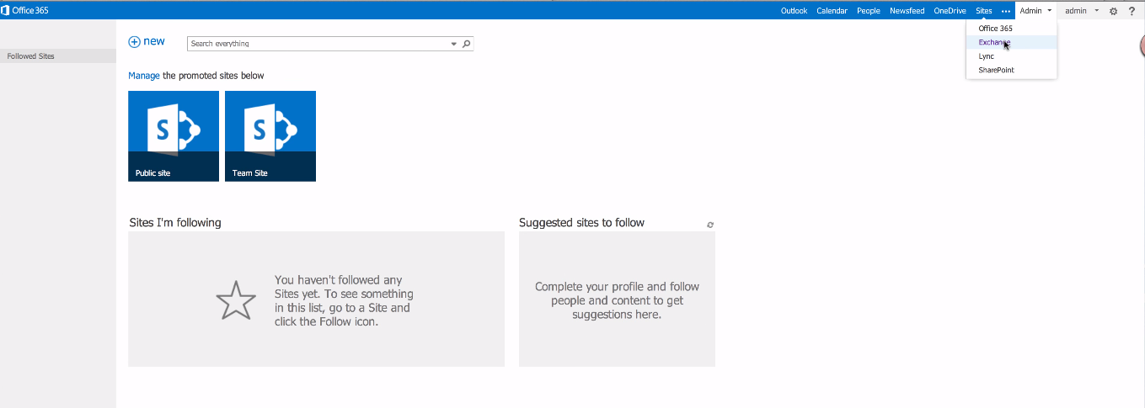Click the Manage promoted sites link

coord(143,76)
